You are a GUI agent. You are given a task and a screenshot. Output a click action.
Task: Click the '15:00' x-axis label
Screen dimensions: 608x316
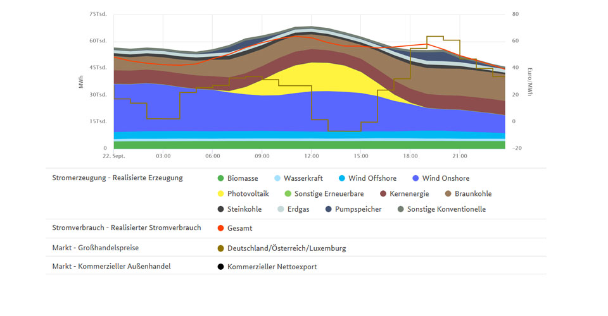361,156
